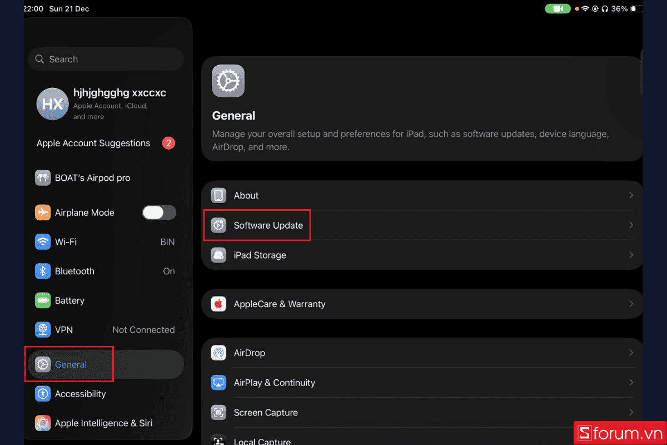
Task: Expand the AirPlay & Continuity chevron
Action: (x=631, y=382)
